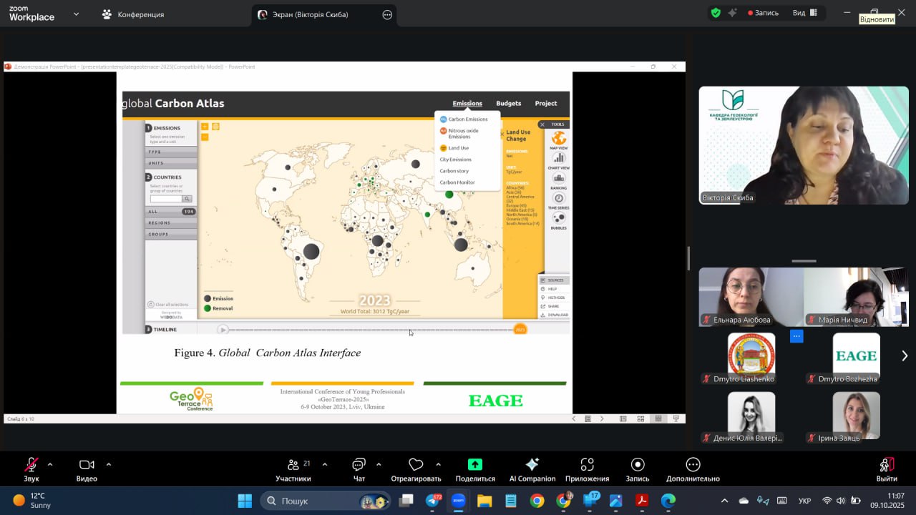Click the Share screen icon

point(474,465)
